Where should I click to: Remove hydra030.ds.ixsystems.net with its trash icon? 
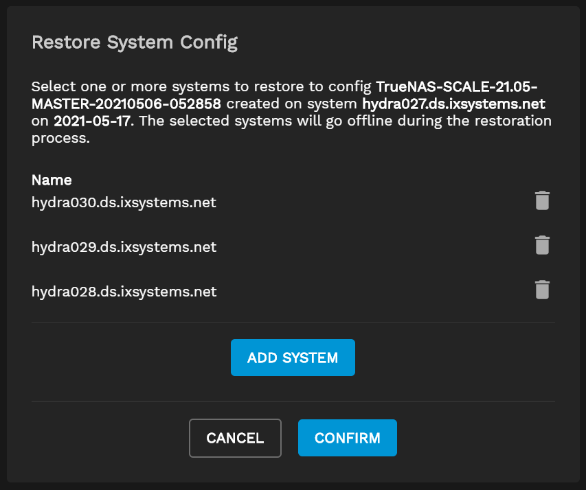(x=542, y=201)
